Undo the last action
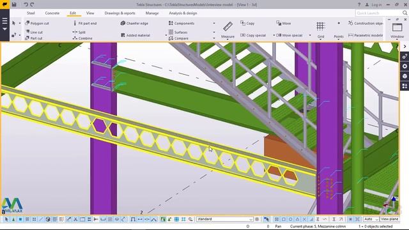This screenshot has height=230, width=409. click(x=26, y=4)
